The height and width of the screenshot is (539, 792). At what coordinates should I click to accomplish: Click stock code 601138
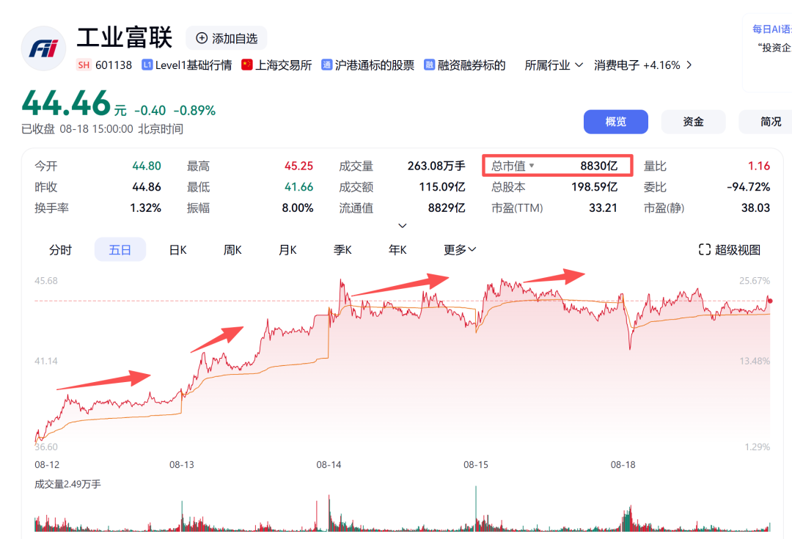114,65
